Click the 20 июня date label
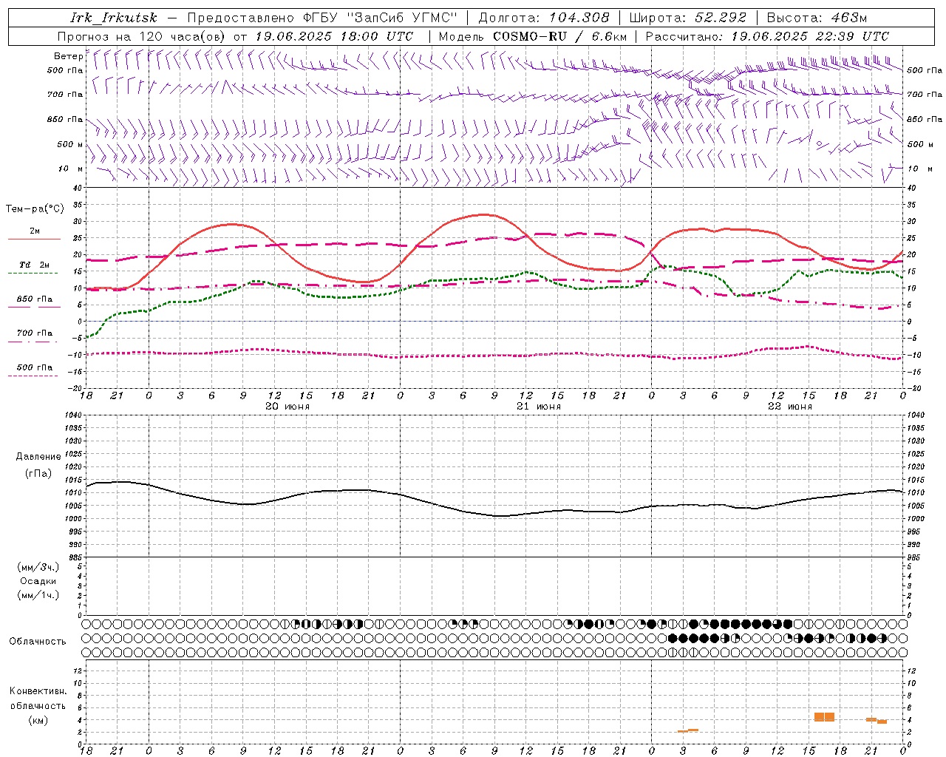This screenshot has height=757, width=946. (287, 407)
